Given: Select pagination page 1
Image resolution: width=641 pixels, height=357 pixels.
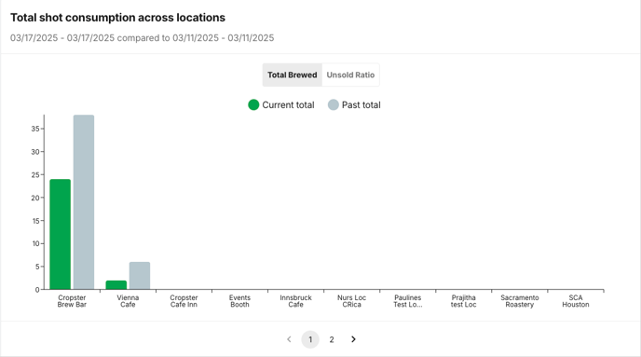Looking at the screenshot, I should click(310, 339).
